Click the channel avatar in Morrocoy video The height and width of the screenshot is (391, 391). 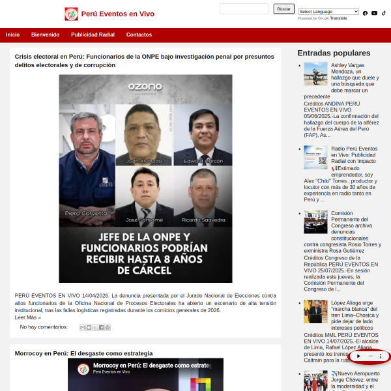[83, 369]
